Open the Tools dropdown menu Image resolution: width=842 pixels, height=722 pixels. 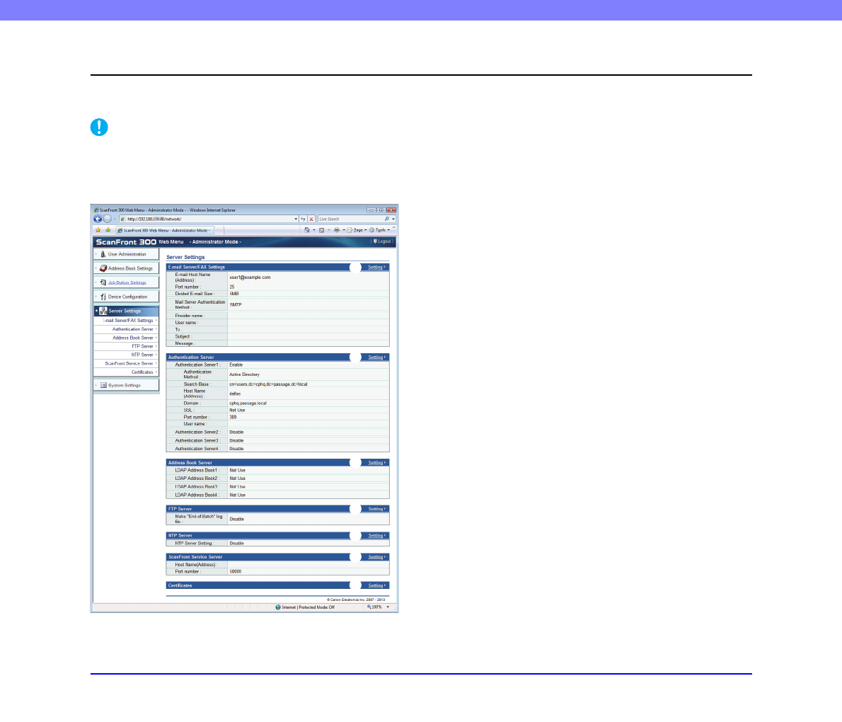click(380, 230)
